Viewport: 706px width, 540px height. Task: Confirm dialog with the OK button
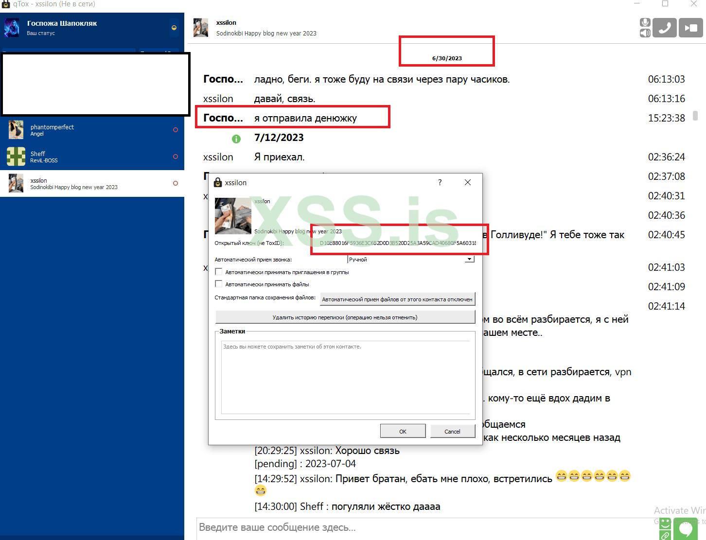tap(403, 431)
